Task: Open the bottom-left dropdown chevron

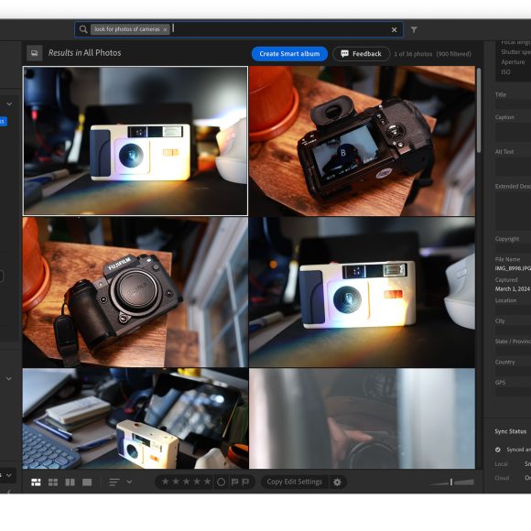Action: click(x=9, y=475)
